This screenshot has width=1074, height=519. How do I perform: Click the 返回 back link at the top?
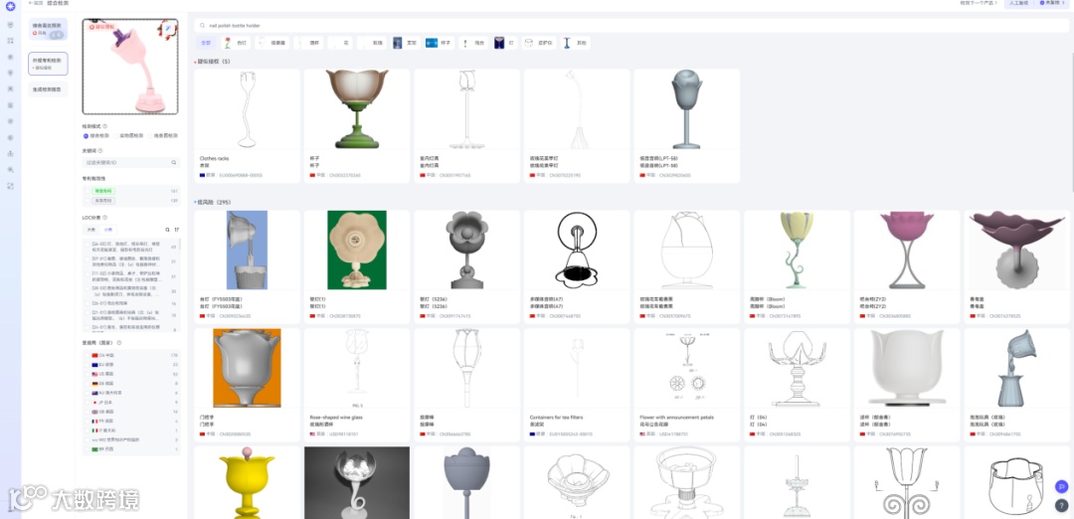coord(35,3)
